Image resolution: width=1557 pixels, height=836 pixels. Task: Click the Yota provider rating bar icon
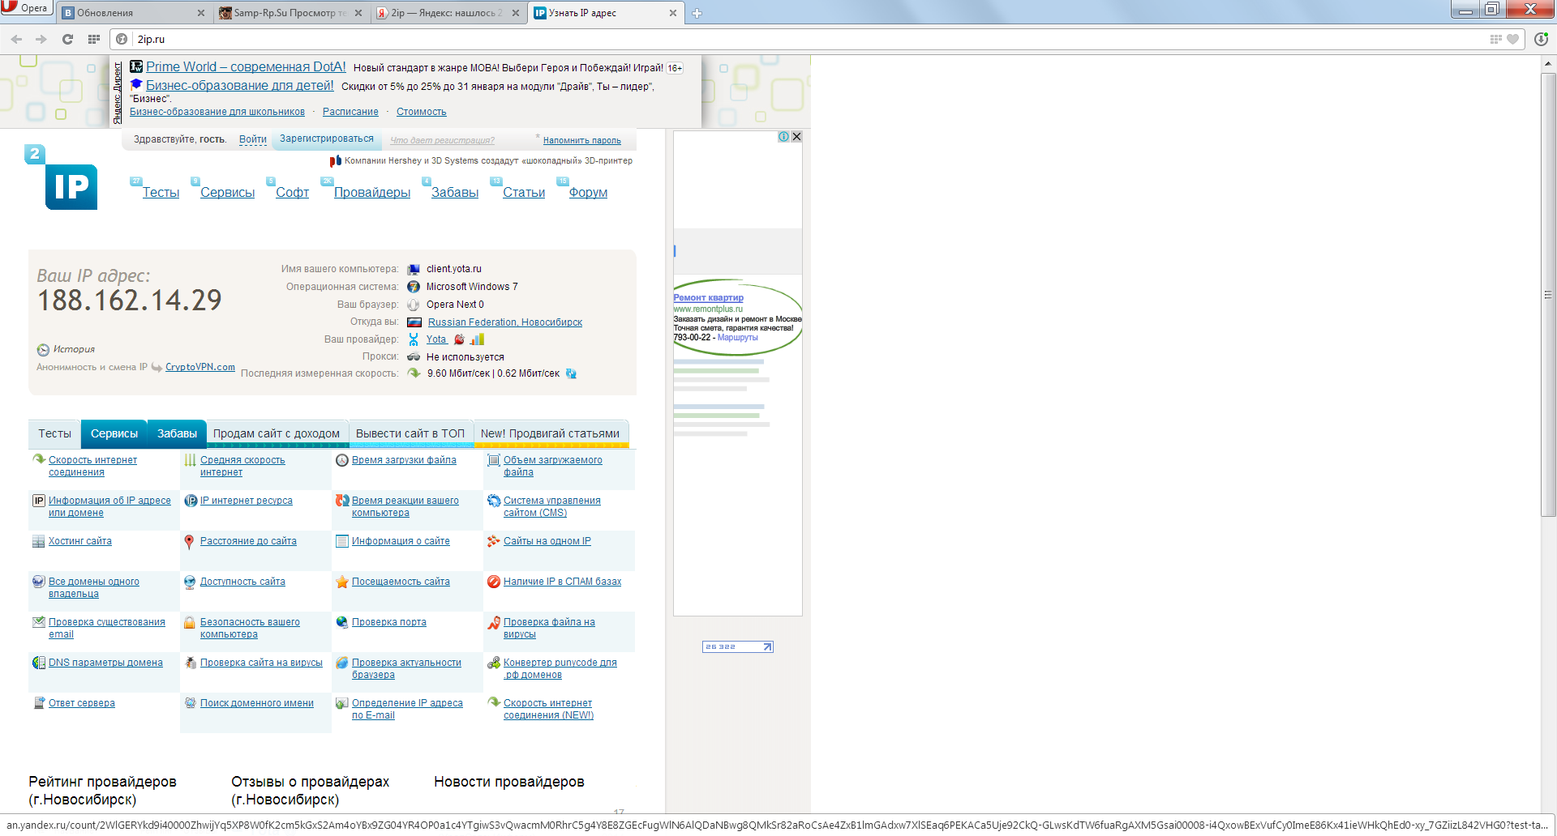(x=477, y=339)
